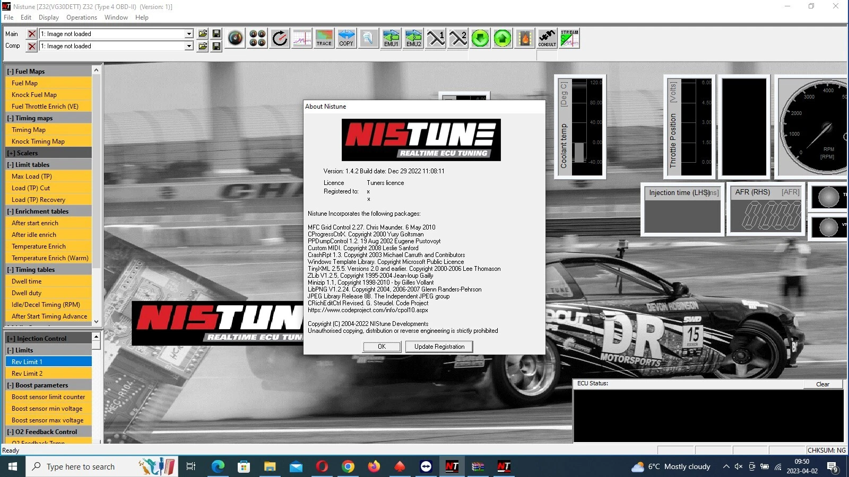Viewport: 849px width, 477px height.
Task: Click the STREAM mode icon
Action: click(x=569, y=38)
